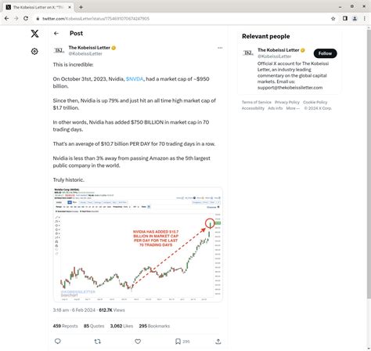Reload the page in browser
This screenshot has width=371, height=351.
coord(26,19)
